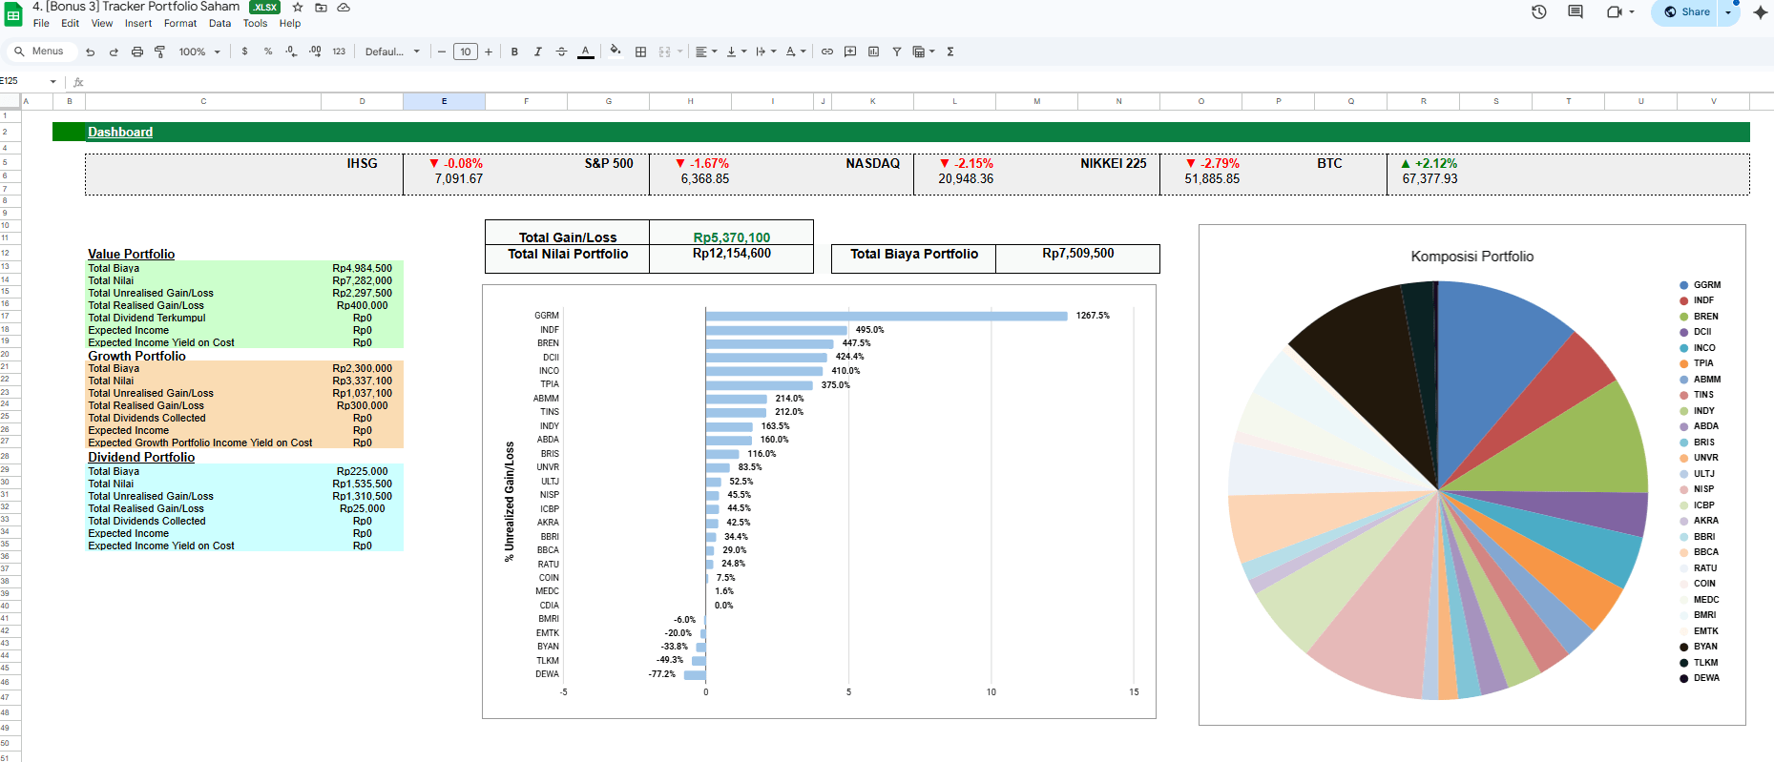1774x762 pixels.
Task: Redo the last action
Action: (x=114, y=51)
